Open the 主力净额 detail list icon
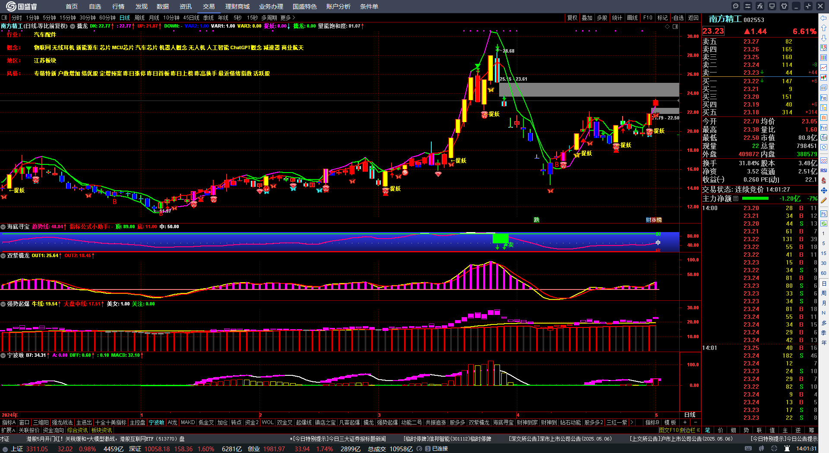 pos(736,198)
